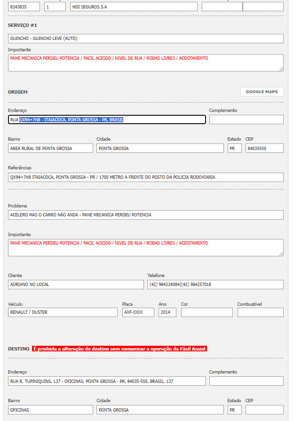Click the Telefone field
The image size is (294, 421).
215,285
